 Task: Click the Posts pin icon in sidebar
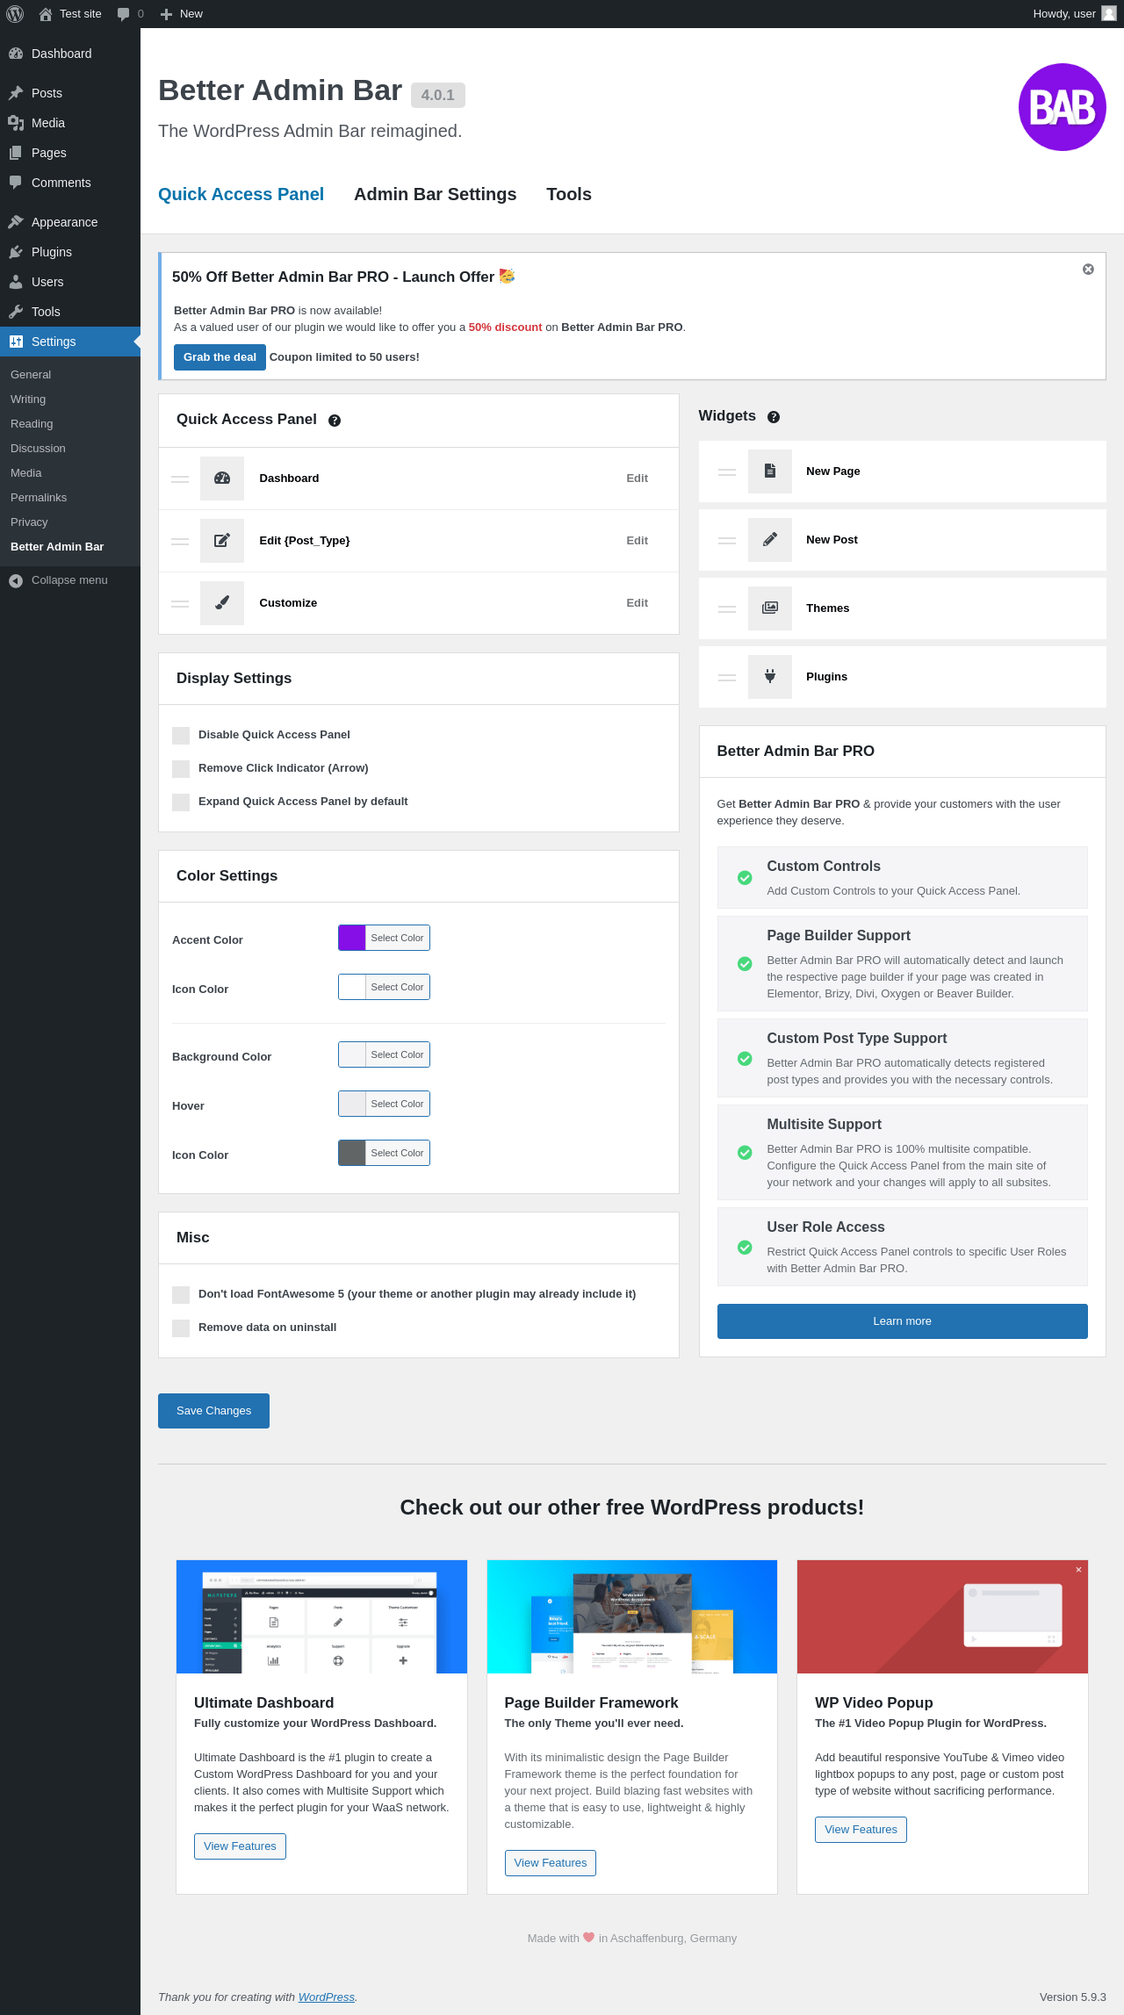[x=16, y=93]
